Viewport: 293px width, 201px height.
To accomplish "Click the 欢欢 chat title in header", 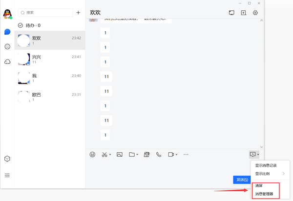I will click(95, 13).
